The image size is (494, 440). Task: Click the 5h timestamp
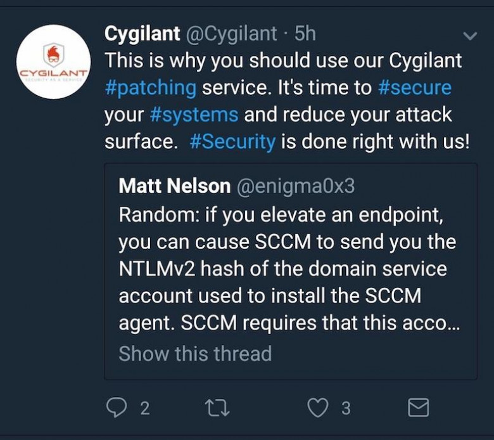305,34
